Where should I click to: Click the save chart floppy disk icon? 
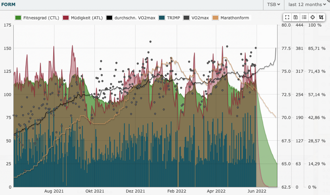296,17
